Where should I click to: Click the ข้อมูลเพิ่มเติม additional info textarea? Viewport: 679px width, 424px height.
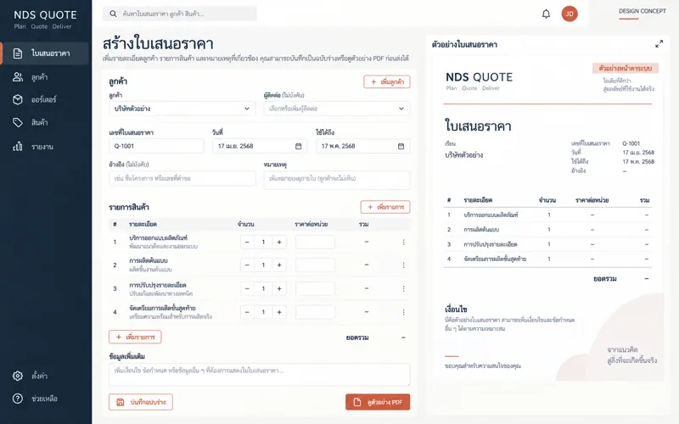(x=260, y=374)
